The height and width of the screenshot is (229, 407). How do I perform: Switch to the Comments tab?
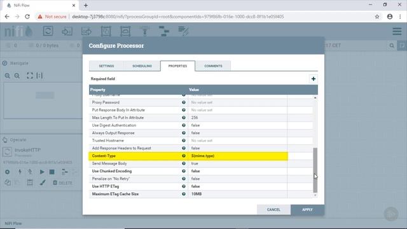tap(213, 66)
